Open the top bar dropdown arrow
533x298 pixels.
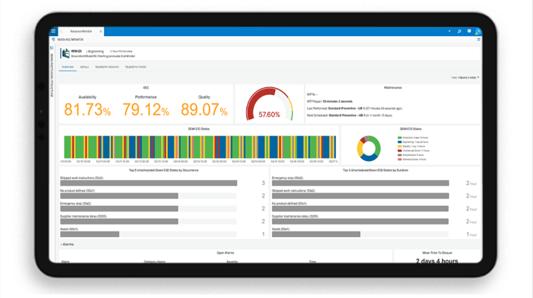(x=449, y=31)
